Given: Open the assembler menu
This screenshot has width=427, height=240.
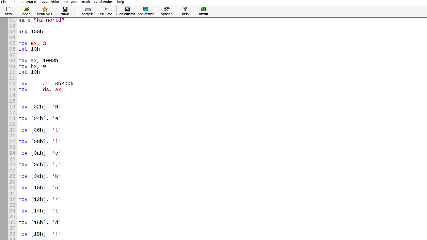Looking at the screenshot, I should click(x=50, y=2).
